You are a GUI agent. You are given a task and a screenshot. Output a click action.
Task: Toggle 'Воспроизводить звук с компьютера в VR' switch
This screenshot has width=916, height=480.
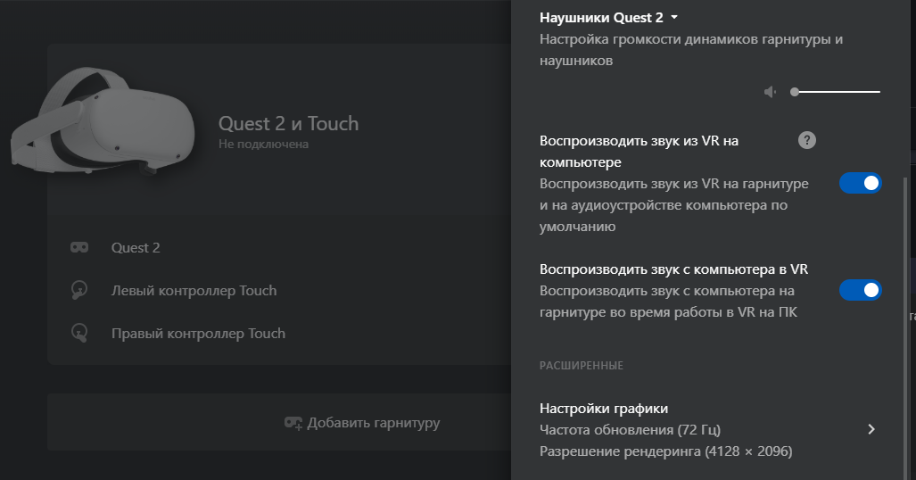coord(860,290)
